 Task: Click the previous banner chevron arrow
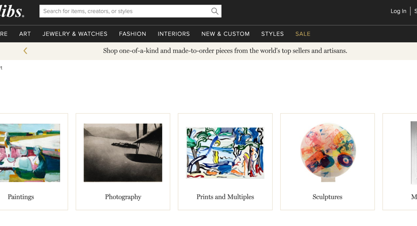click(x=25, y=51)
